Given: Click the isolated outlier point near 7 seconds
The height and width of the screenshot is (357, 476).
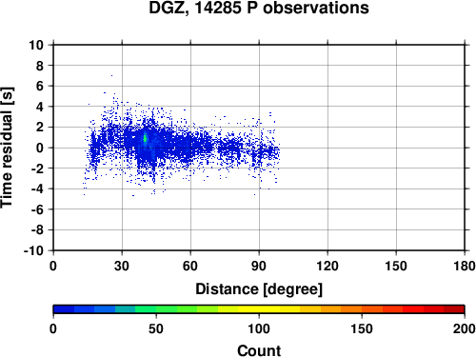Looking at the screenshot, I should (x=111, y=75).
